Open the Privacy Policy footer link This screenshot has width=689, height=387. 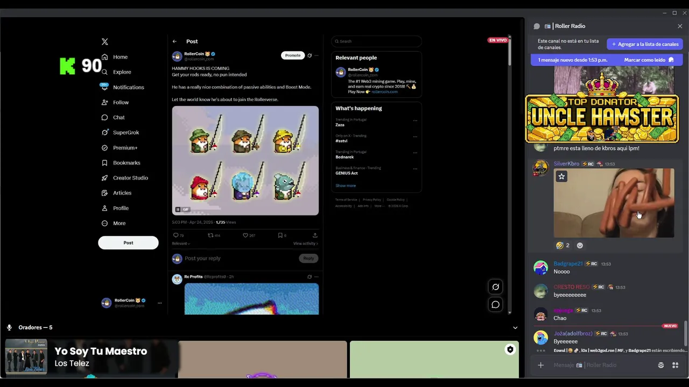(x=372, y=200)
